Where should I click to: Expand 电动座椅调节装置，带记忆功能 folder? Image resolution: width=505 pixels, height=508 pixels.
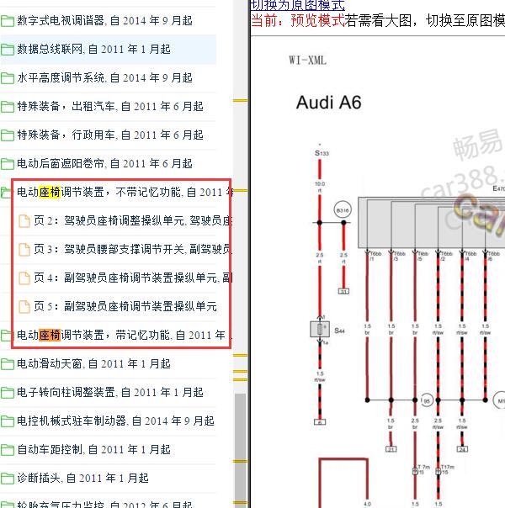[x=7, y=336]
